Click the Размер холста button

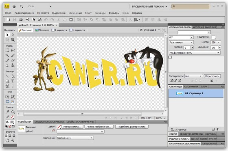tap(72, 127)
